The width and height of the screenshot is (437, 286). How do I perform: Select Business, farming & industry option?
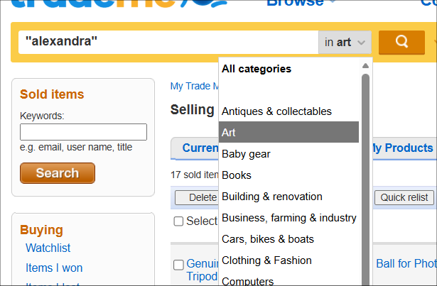coord(289,218)
